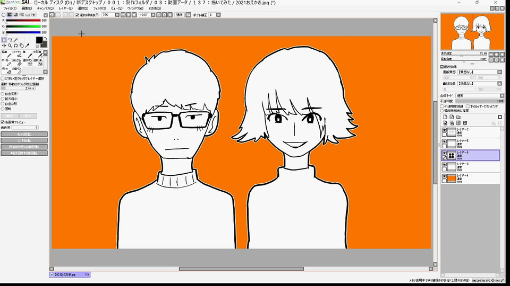The width and height of the screenshot is (510, 286).
Task: Open the フィルタ menu
Action: click(99, 9)
